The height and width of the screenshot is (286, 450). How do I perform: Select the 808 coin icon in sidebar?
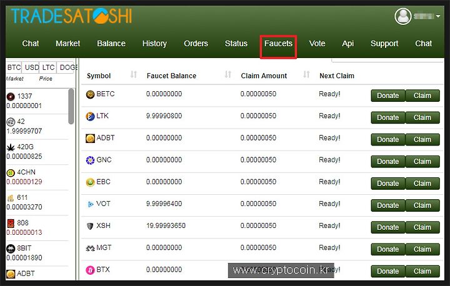[x=11, y=223]
